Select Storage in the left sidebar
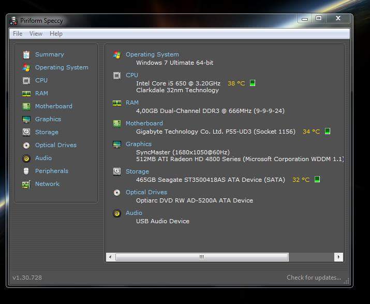Screen dimensions: 370x304 (47, 132)
